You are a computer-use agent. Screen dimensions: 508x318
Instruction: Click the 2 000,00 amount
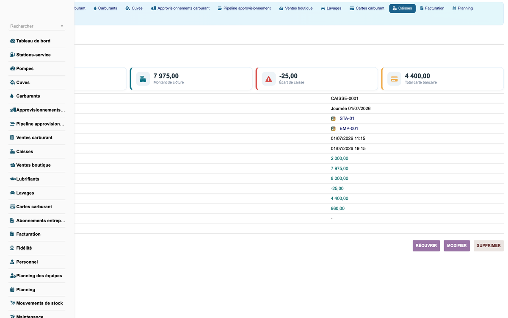click(x=340, y=159)
